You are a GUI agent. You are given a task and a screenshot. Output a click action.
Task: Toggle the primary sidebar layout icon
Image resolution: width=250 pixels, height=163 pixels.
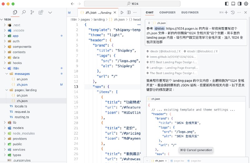point(227,4)
